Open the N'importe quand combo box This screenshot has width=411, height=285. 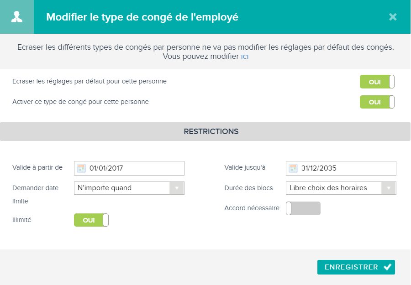tap(129, 188)
